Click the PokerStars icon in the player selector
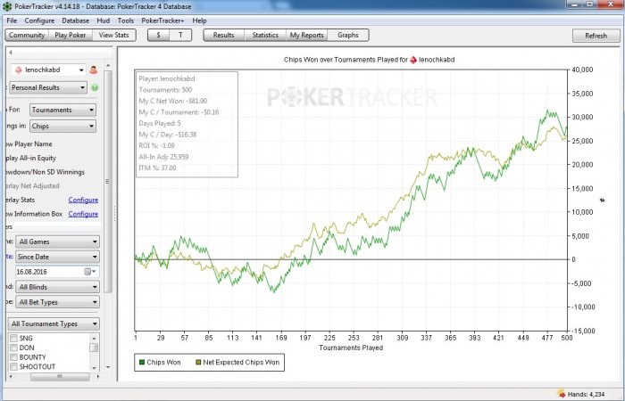Viewport: 625px width, 401px height. pyautogui.click(x=19, y=70)
